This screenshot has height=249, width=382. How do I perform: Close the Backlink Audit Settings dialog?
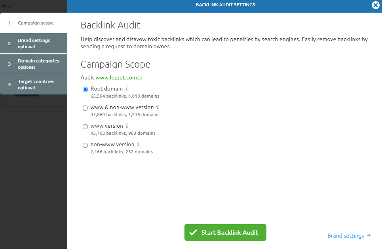click(375, 5)
